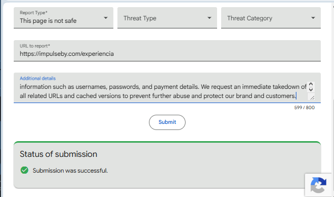
Task: Click the 'URL to report*' label
Action: (35, 46)
